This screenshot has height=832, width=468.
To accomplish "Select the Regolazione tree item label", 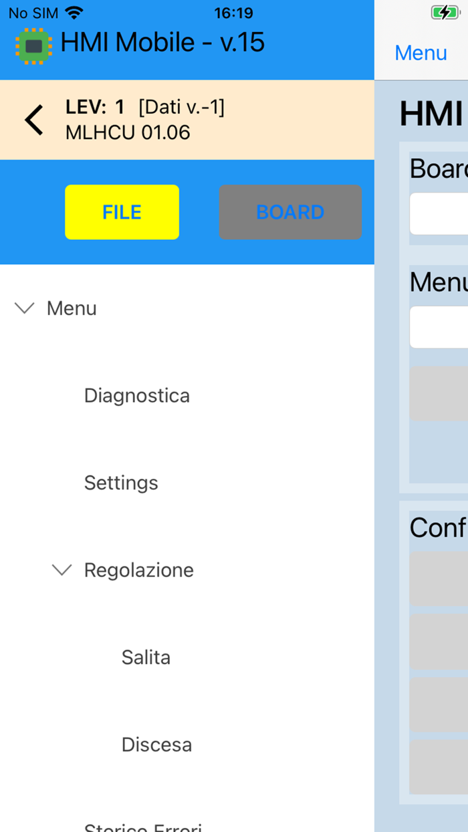I will coord(138,570).
